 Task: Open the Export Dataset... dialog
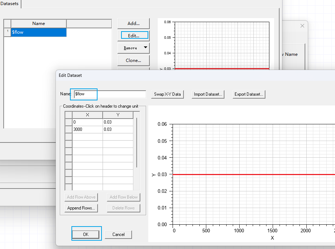[x=249, y=94]
